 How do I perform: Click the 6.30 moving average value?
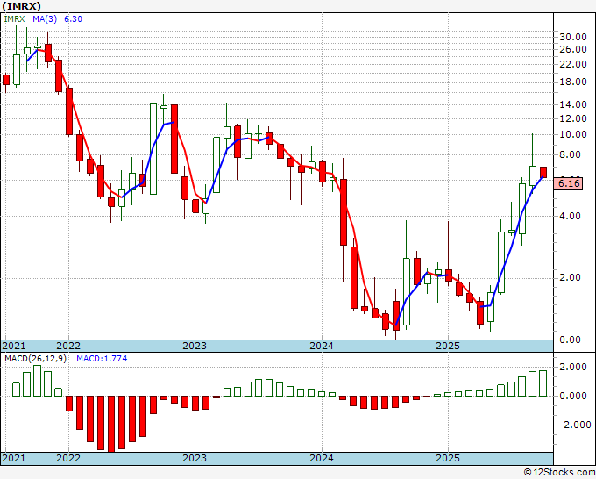[x=73, y=19]
